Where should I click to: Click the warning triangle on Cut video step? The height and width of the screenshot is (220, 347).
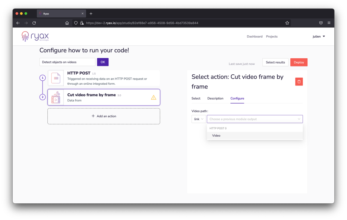click(154, 97)
